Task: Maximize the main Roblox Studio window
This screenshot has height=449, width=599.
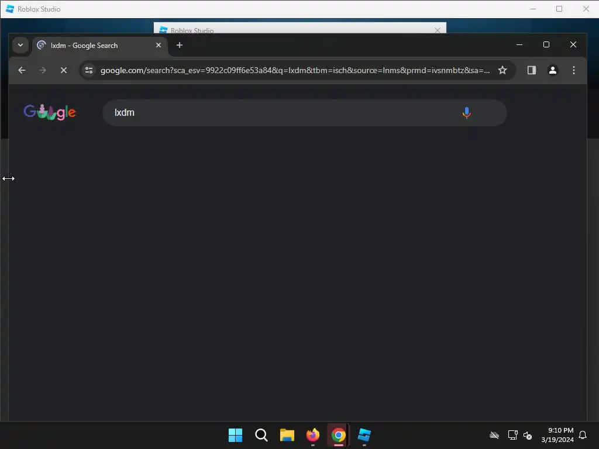Action: tap(559, 9)
